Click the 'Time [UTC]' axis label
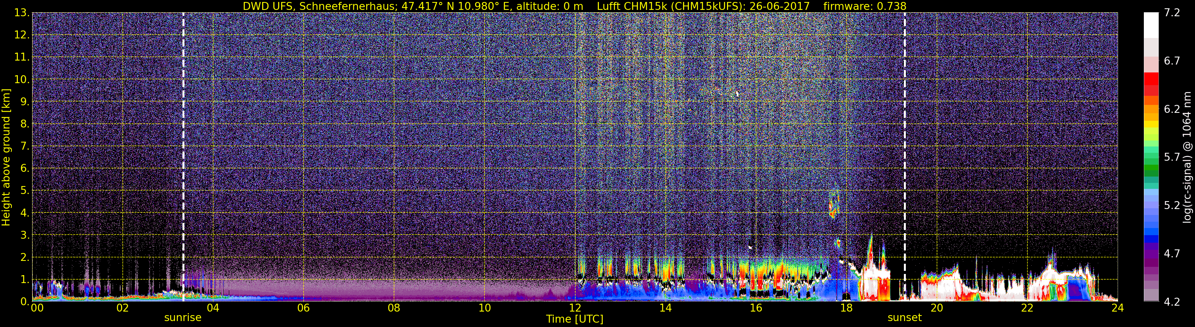This screenshot has height=327, width=1195. coord(575,319)
